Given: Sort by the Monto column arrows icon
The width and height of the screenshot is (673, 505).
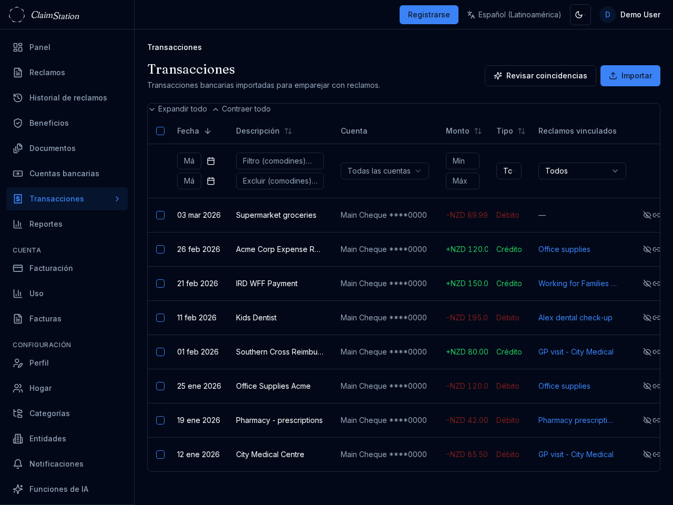Looking at the screenshot, I should (478, 131).
